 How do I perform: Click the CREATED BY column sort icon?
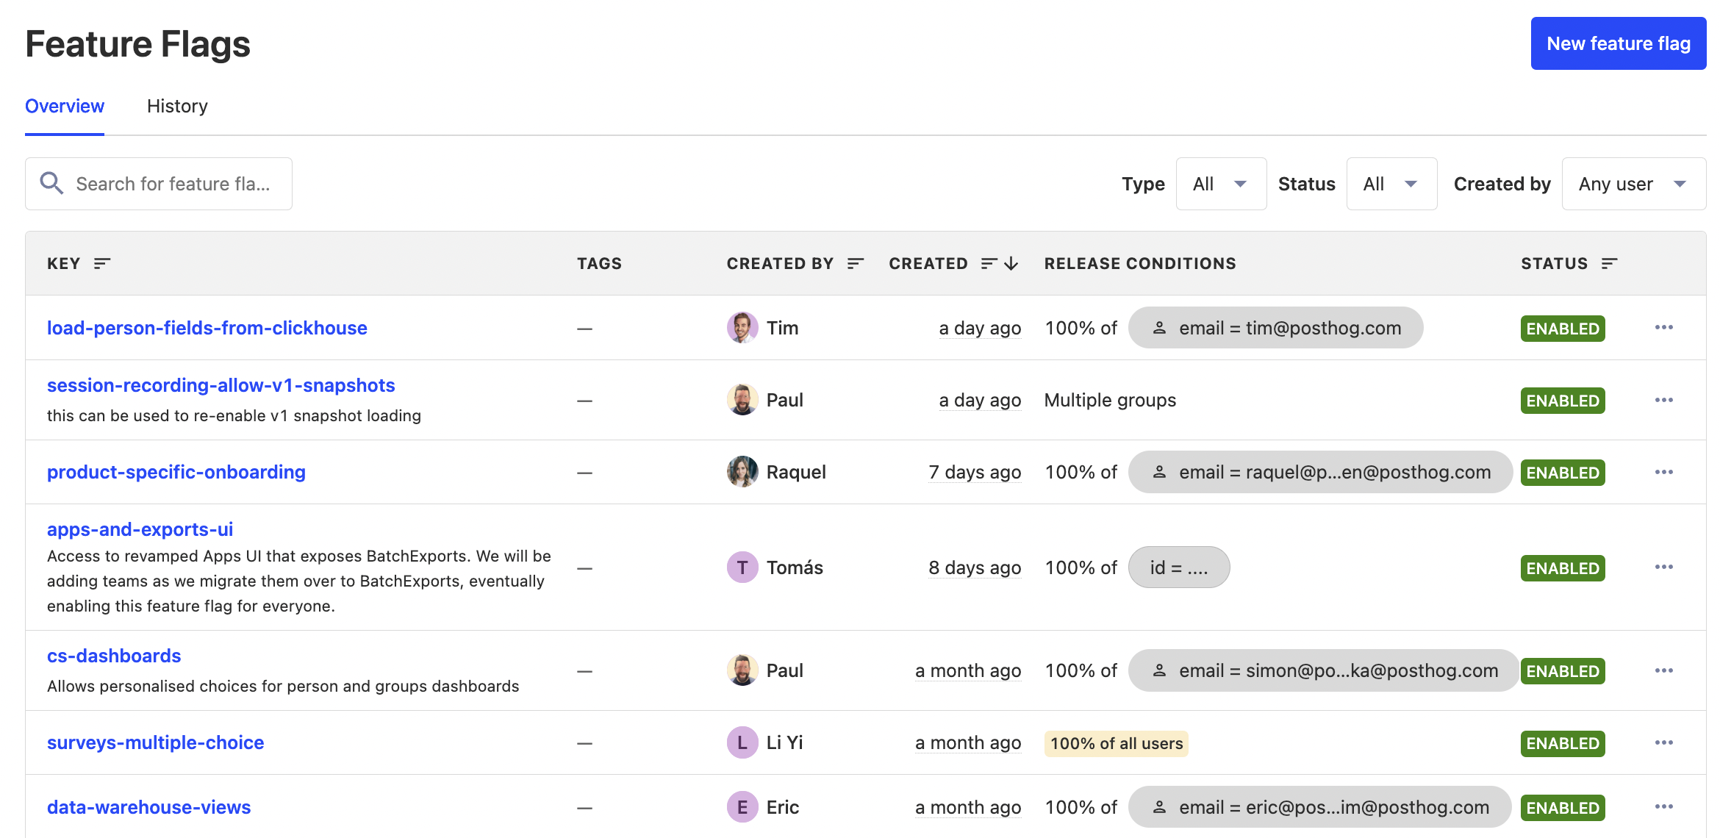tap(855, 263)
